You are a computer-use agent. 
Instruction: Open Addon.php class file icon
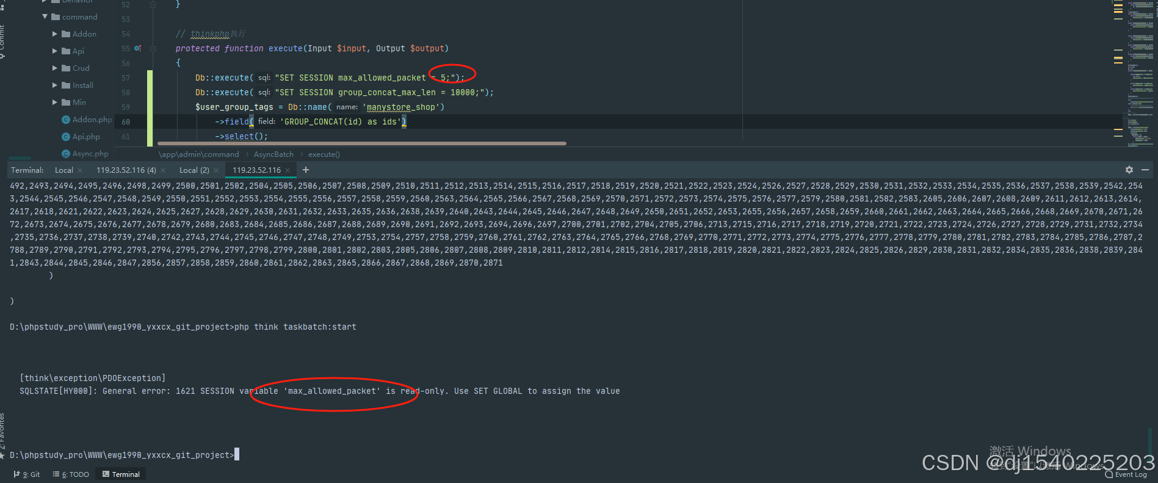click(66, 120)
